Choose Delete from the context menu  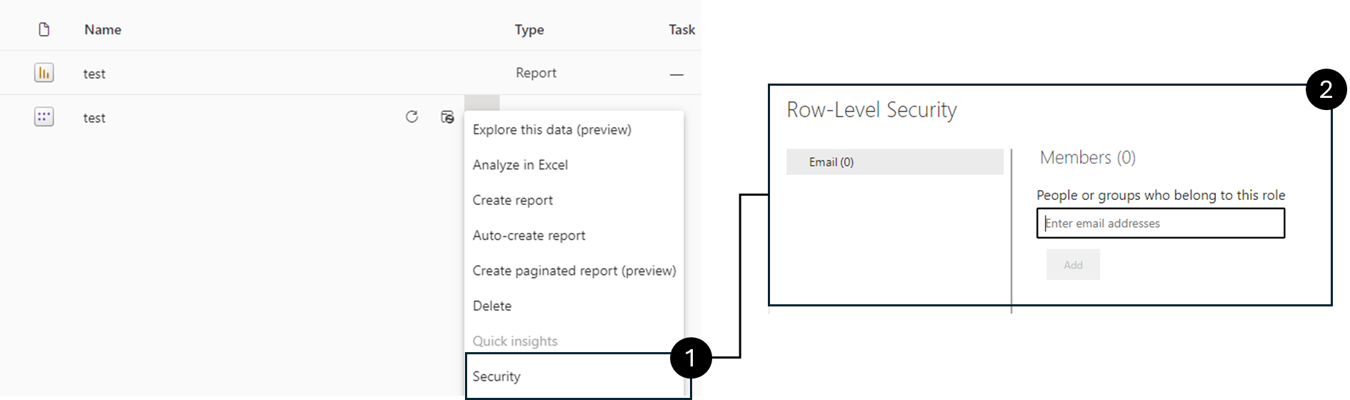[492, 306]
